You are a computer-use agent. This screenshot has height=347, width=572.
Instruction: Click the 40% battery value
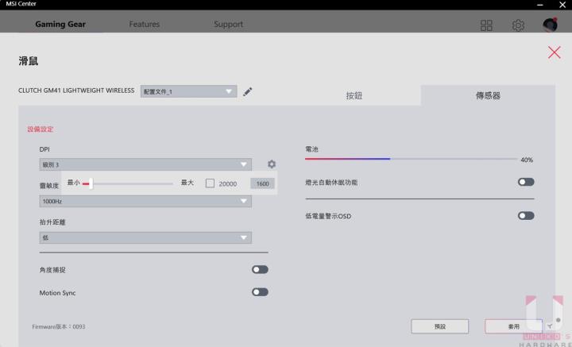(x=527, y=160)
